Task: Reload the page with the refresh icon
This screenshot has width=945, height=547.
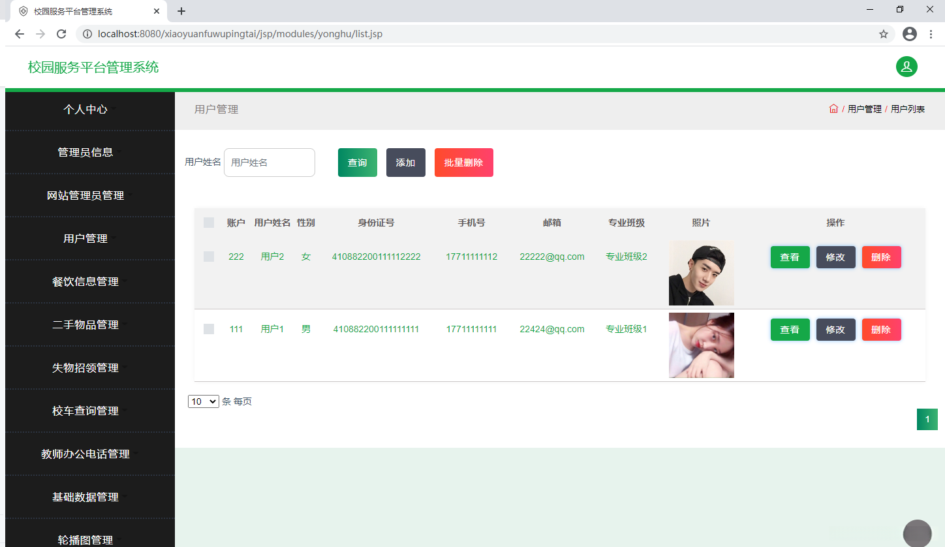Action: tap(61, 33)
